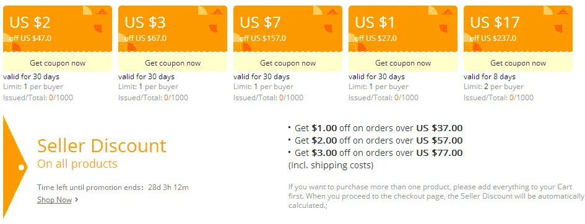Claim the US $3 off $67 coupon
The width and height of the screenshot is (585, 224).
(x=173, y=63)
